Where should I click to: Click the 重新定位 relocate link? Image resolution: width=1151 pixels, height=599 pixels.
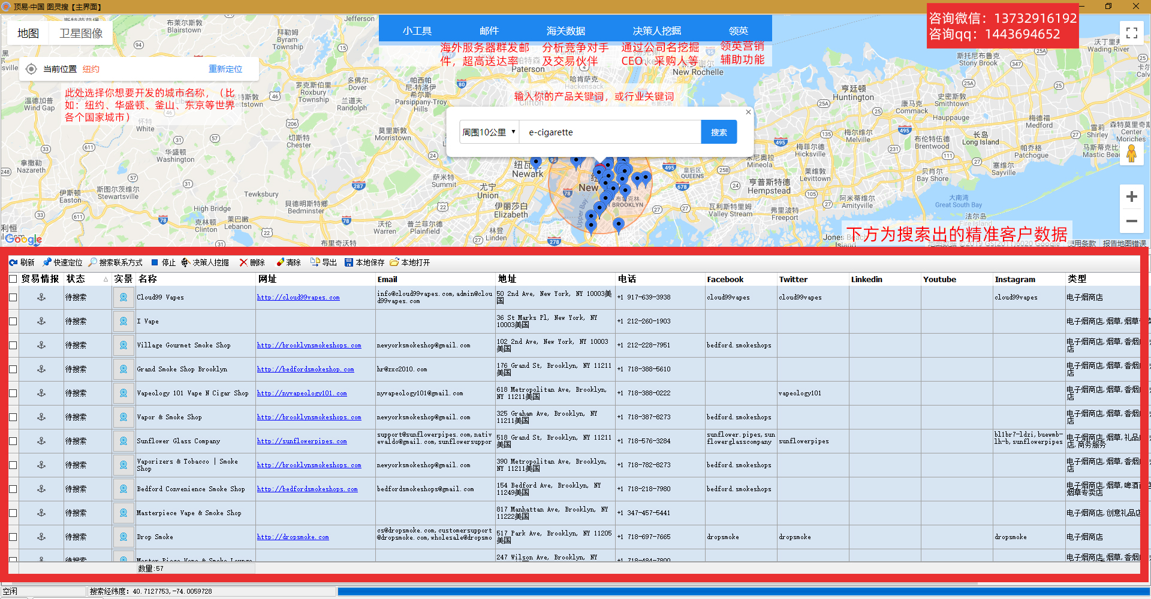click(x=225, y=69)
